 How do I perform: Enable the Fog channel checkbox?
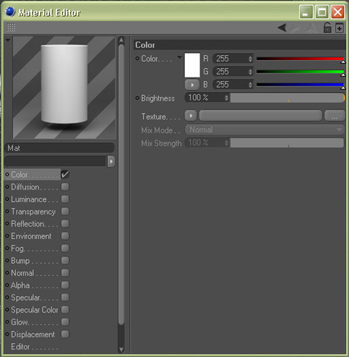65,248
